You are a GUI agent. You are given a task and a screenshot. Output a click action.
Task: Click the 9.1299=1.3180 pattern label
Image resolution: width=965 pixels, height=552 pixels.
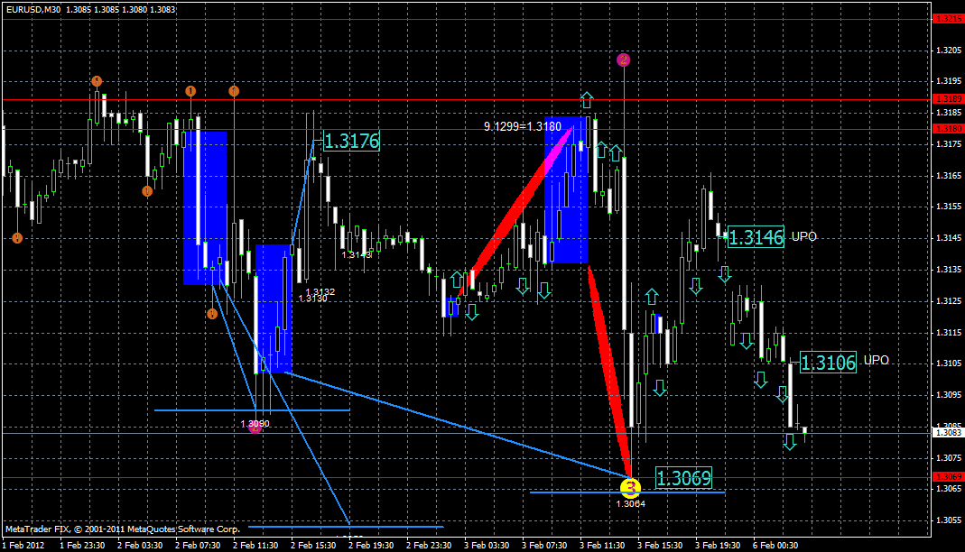522,125
